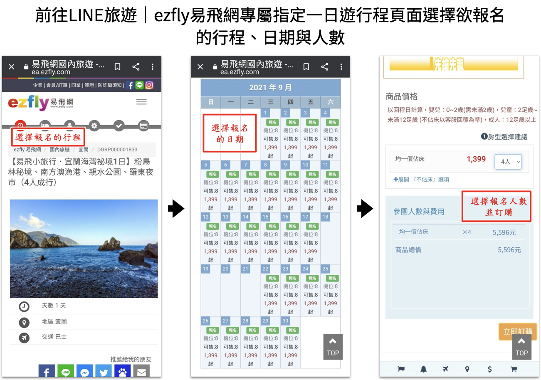Click the 1,399 price on September 8
The width and height of the screenshot is (541, 380).
[271, 200]
